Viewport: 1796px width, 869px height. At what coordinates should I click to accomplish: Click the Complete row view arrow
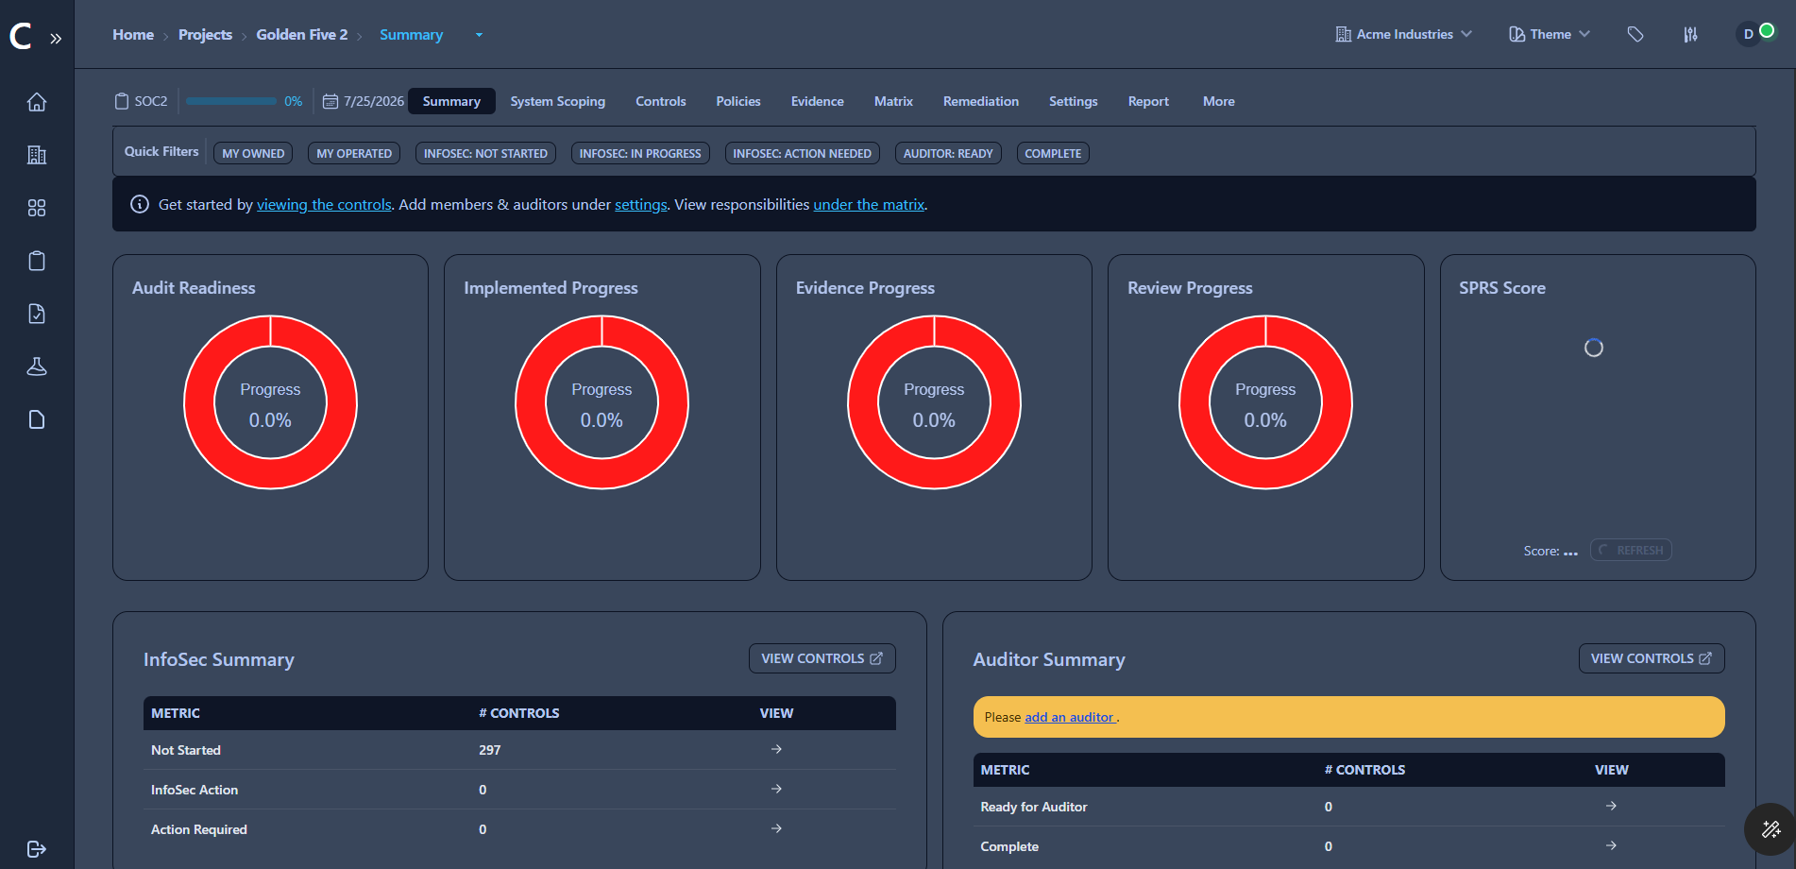coord(1611,845)
